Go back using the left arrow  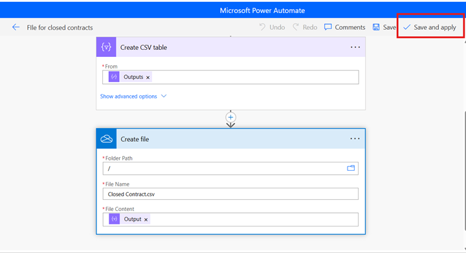pyautogui.click(x=16, y=27)
